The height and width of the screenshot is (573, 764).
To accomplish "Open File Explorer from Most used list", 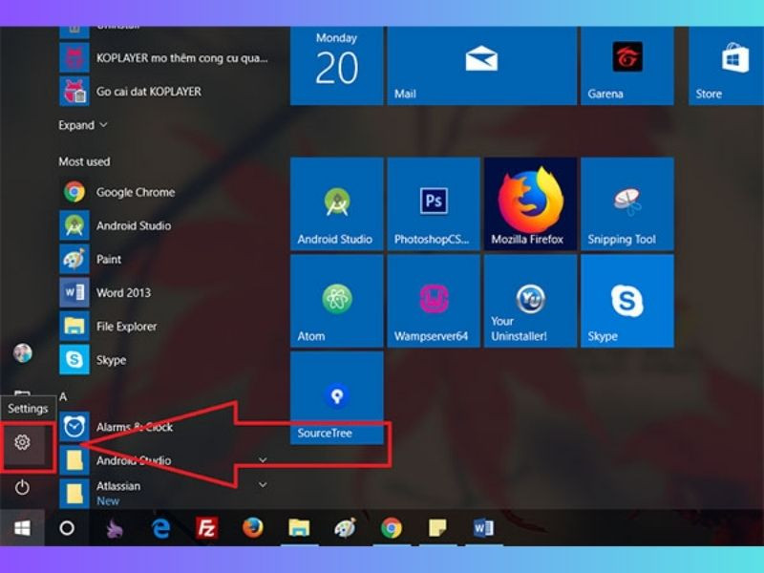I will [x=108, y=327].
